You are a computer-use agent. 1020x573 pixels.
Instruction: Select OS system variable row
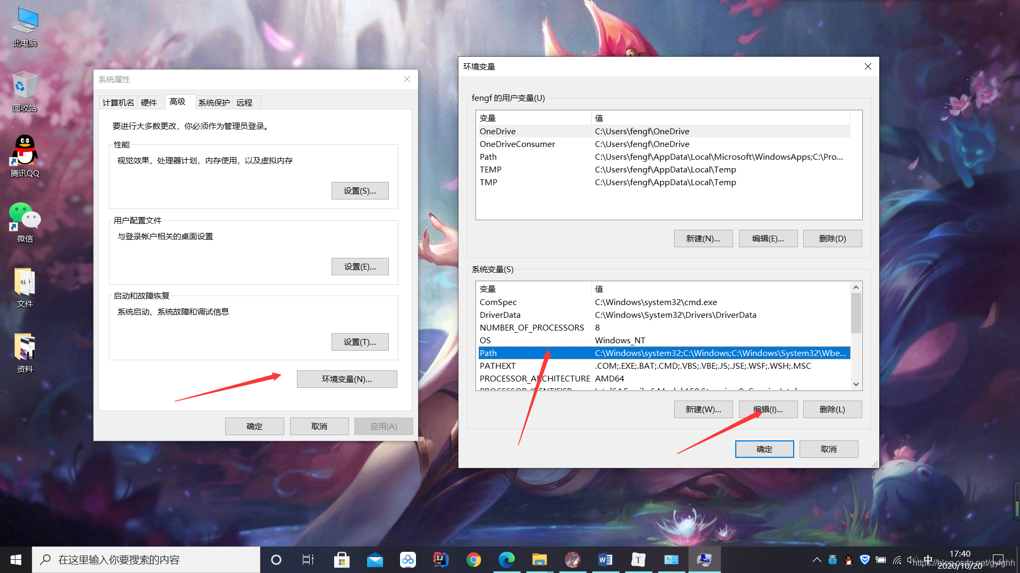pyautogui.click(x=664, y=340)
